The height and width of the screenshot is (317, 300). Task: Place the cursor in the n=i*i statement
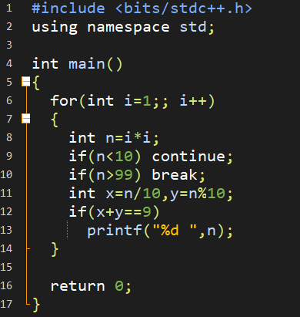(x=132, y=138)
